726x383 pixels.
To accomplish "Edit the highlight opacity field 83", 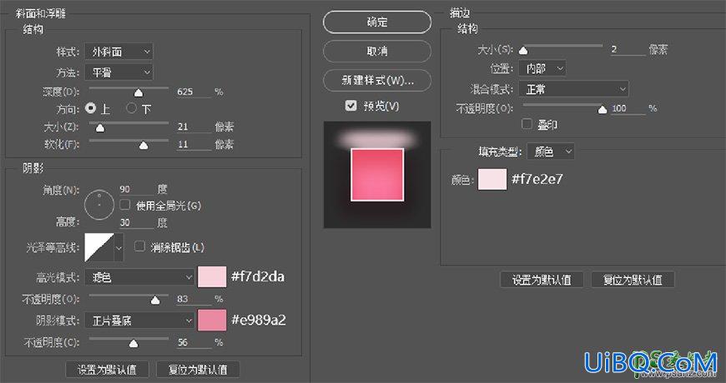I will [x=194, y=300].
